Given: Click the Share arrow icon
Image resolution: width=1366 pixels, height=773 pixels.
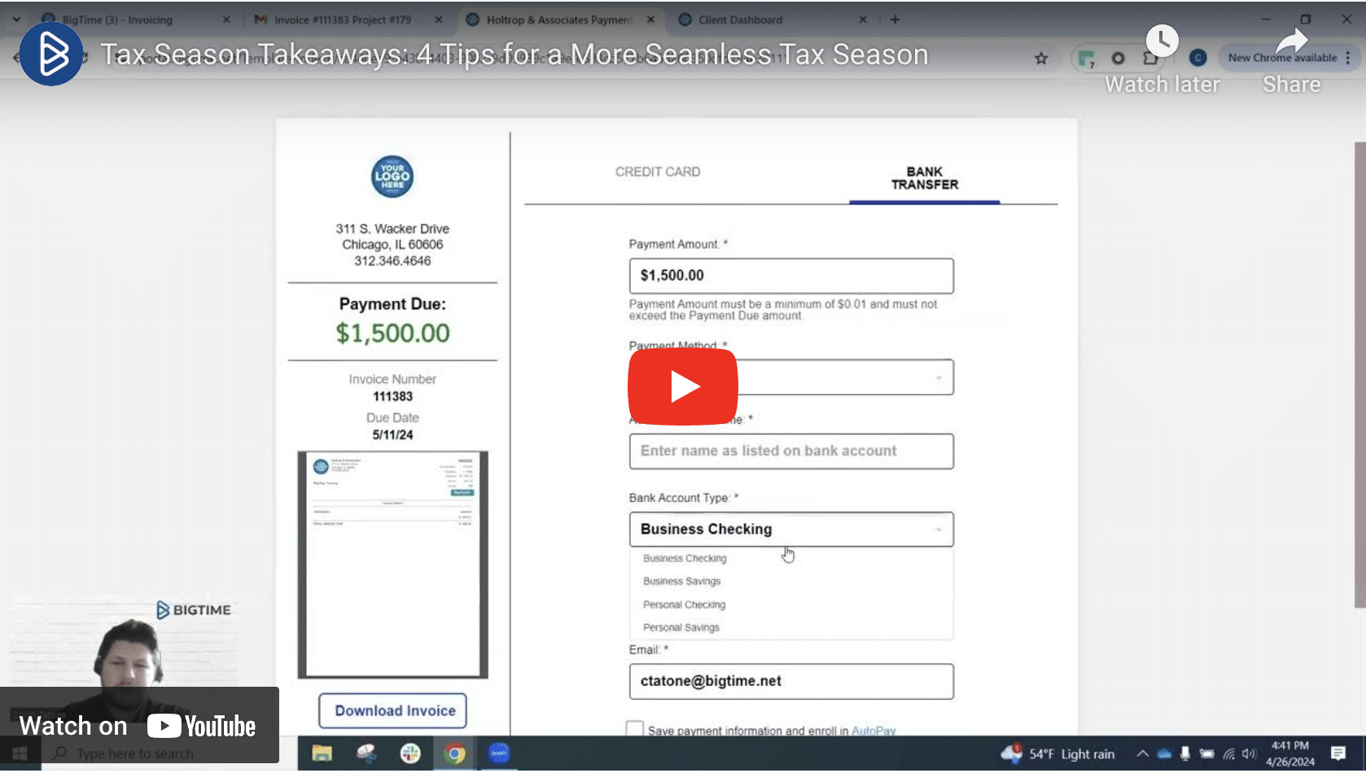Looking at the screenshot, I should (x=1291, y=41).
